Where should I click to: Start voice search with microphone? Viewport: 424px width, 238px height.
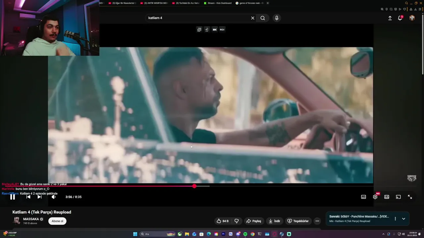click(x=277, y=18)
